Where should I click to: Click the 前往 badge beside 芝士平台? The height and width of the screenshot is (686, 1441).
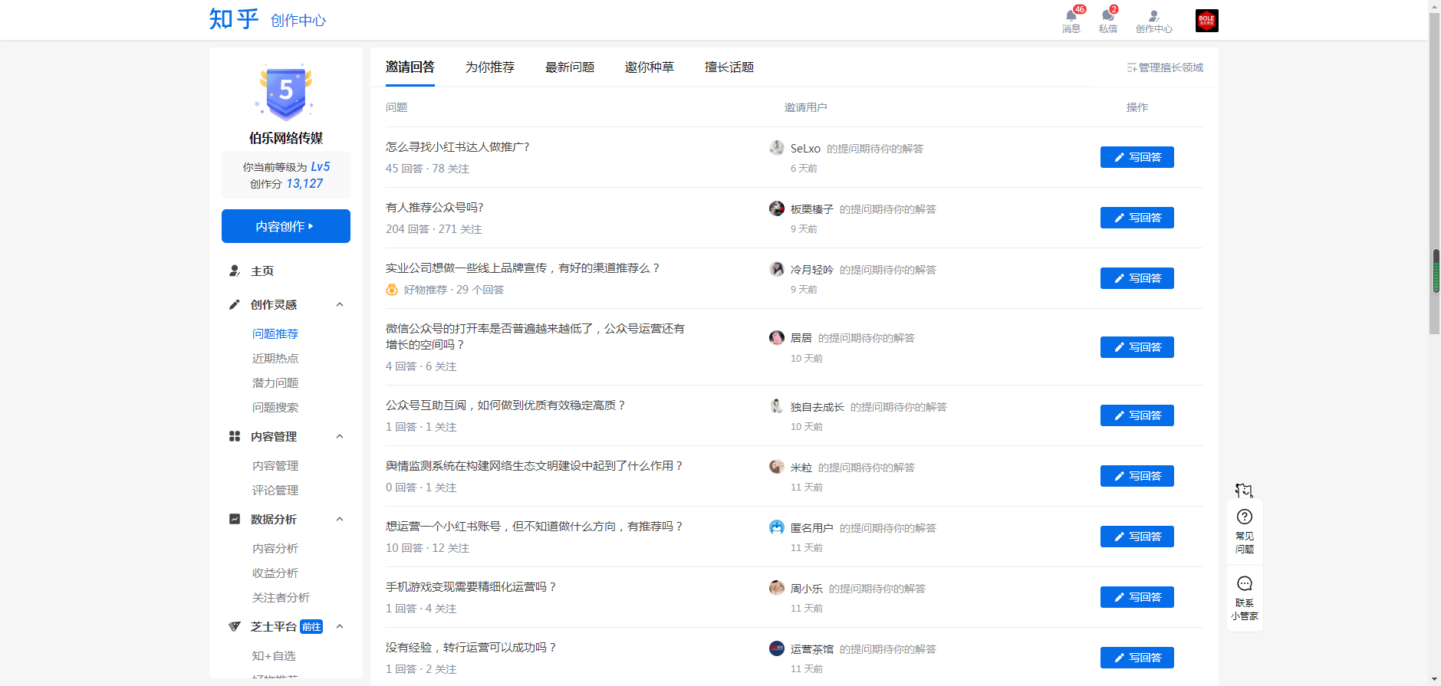(x=311, y=627)
